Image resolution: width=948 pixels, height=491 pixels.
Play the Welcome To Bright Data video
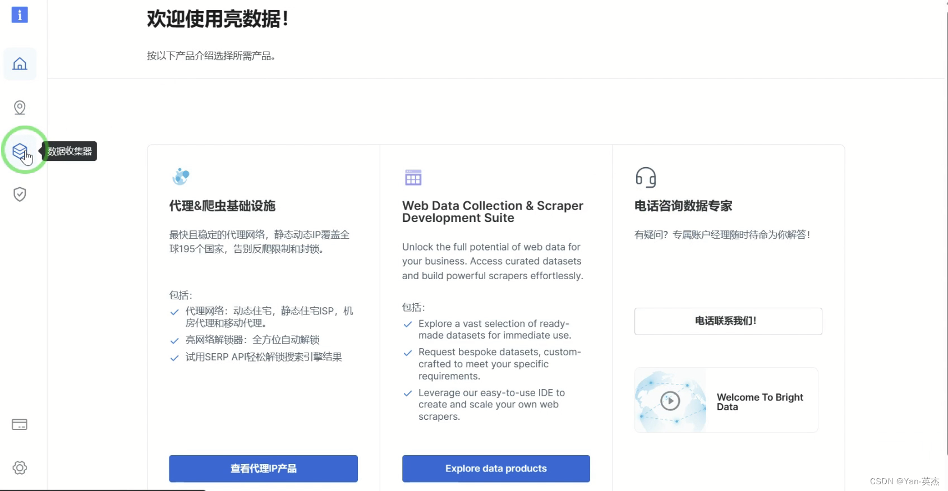[x=670, y=401]
